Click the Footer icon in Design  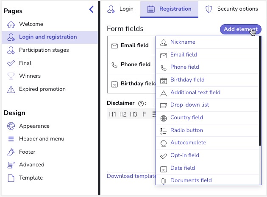pyautogui.click(x=11, y=152)
